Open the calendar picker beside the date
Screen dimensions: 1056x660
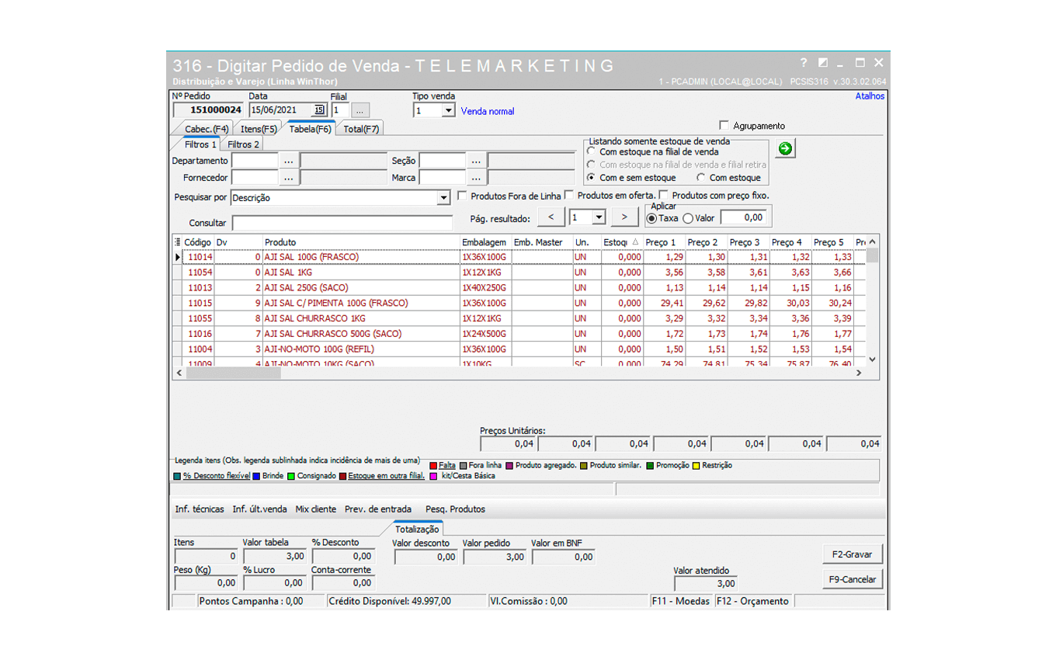click(x=319, y=110)
